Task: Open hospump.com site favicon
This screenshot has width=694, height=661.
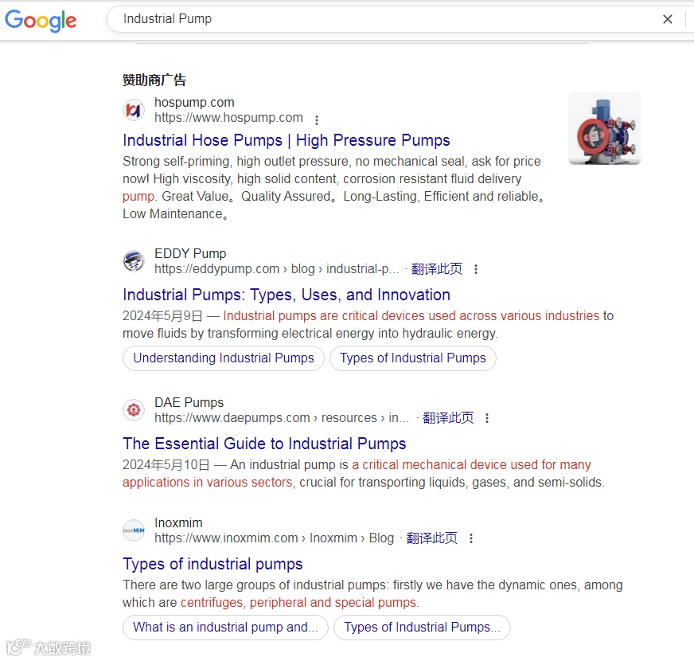Action: click(134, 110)
